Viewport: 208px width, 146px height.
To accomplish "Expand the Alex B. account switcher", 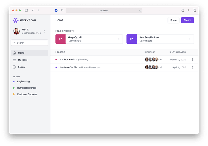I will click(x=44, y=31).
